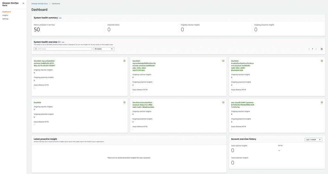Go to next page of stacks
The image size is (328, 174).
coord(316,49)
